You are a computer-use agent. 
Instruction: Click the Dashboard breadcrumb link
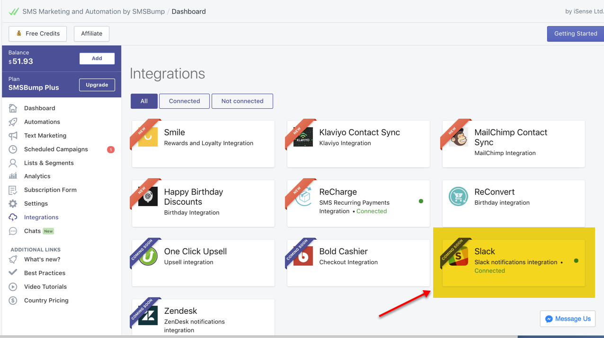coord(189,11)
